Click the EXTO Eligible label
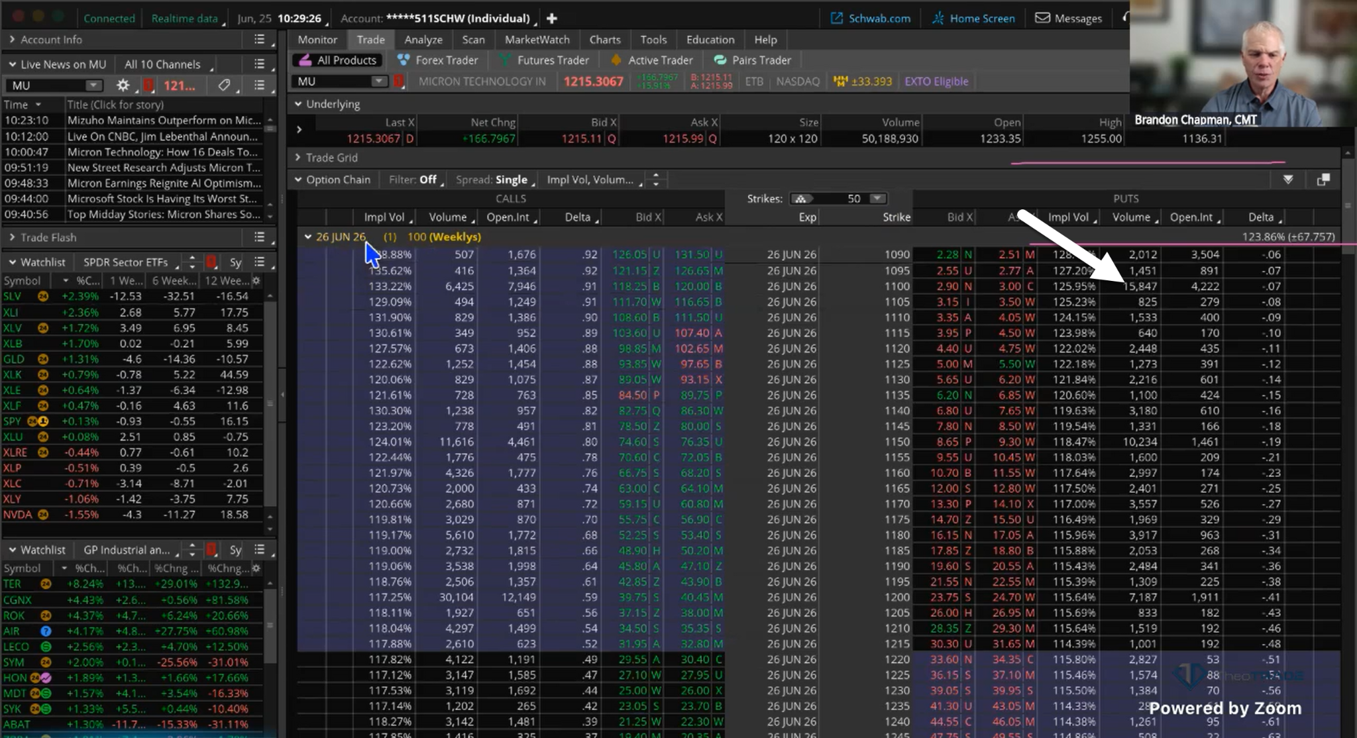The height and width of the screenshot is (738, 1357). coord(936,81)
